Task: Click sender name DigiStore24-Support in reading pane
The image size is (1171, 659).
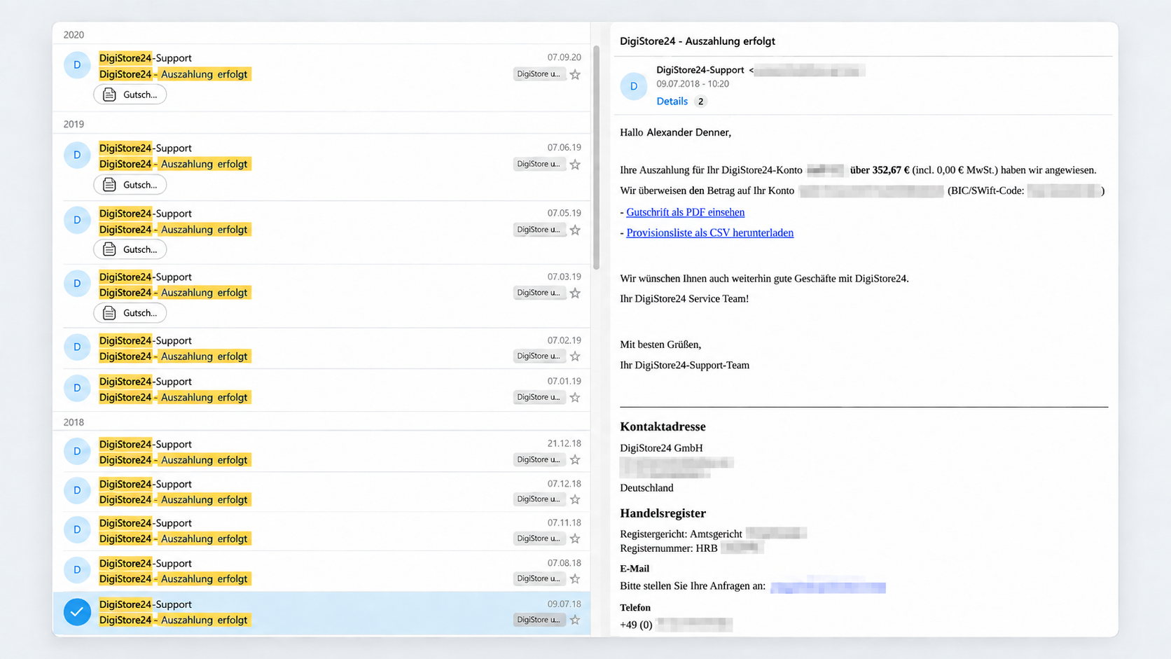Action: (x=700, y=70)
